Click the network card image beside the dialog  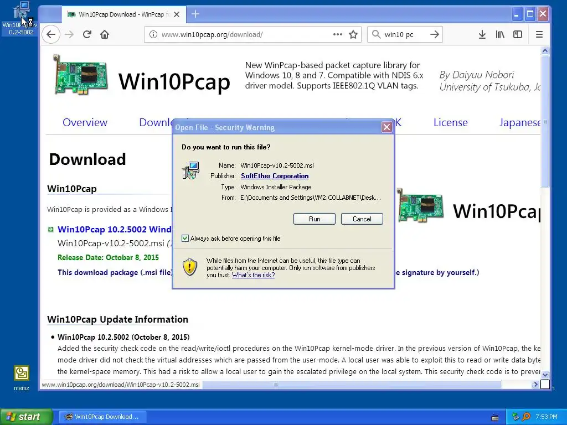420,205
